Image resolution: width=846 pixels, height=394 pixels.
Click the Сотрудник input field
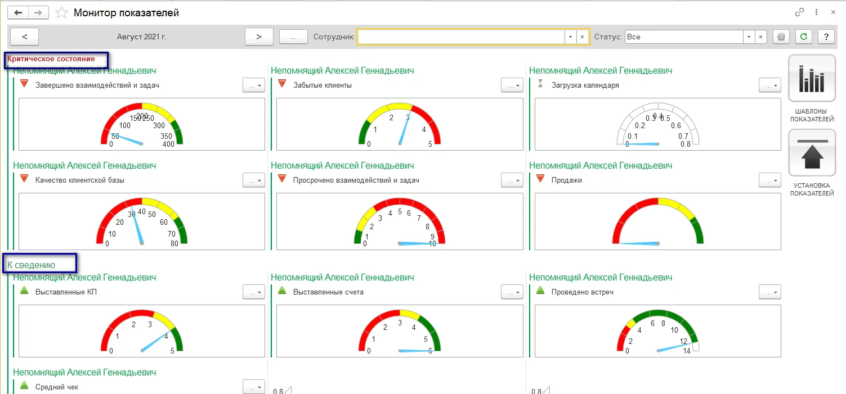pos(461,37)
